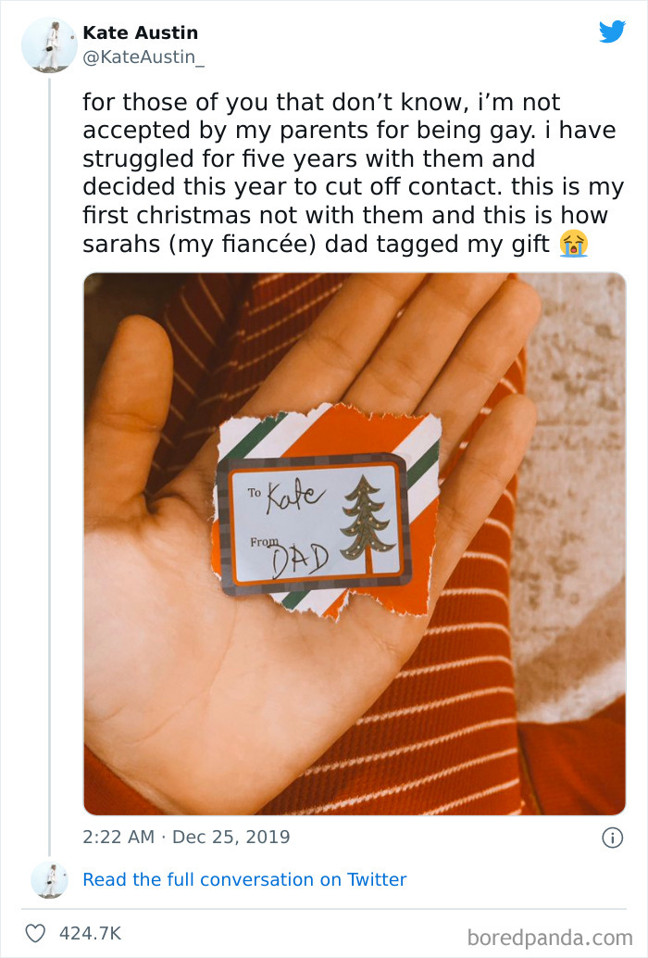Screen dimensions: 648x958
Task: Click the Christmas tree on the gift tag
Action: (367, 524)
